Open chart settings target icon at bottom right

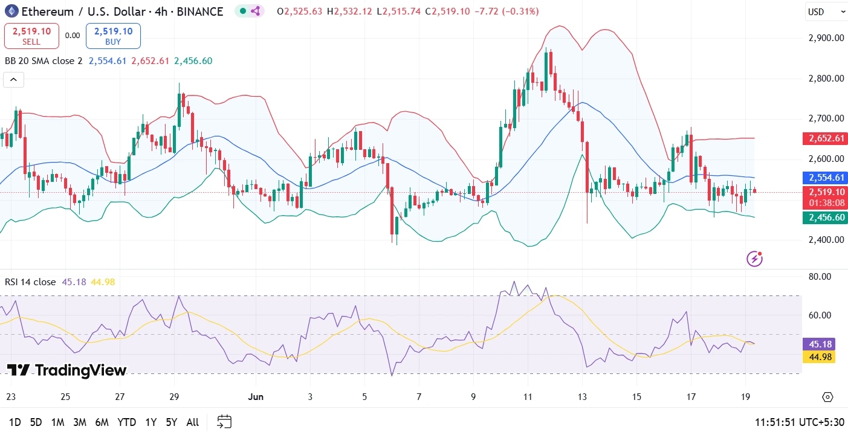tap(827, 397)
